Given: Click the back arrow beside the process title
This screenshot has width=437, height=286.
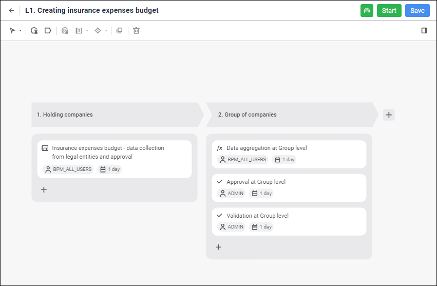Looking at the screenshot, I should click(x=11, y=11).
